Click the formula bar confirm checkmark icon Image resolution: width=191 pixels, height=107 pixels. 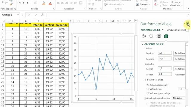pos(36,15)
